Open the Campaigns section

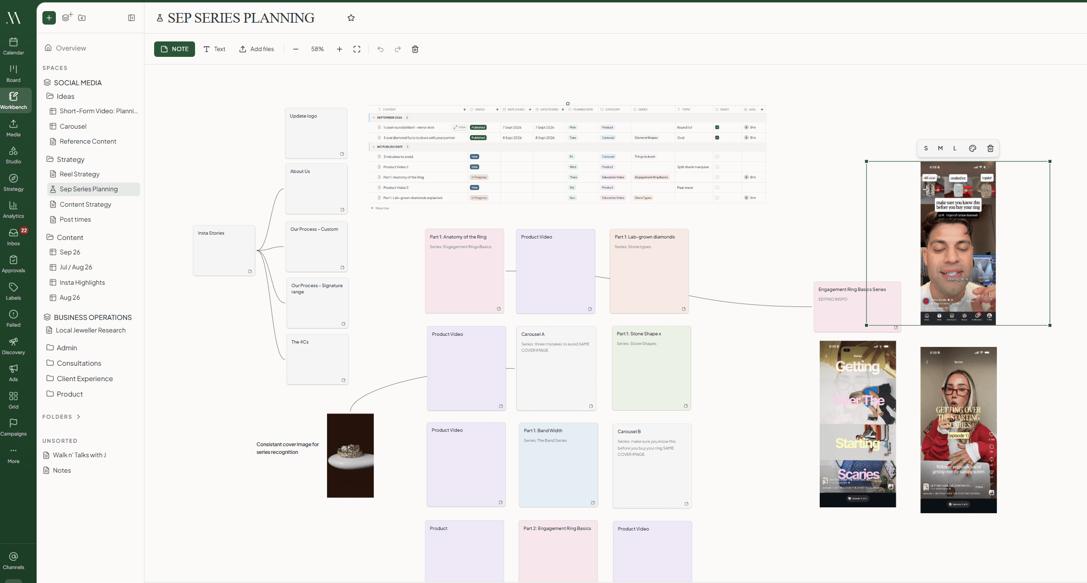click(13, 427)
